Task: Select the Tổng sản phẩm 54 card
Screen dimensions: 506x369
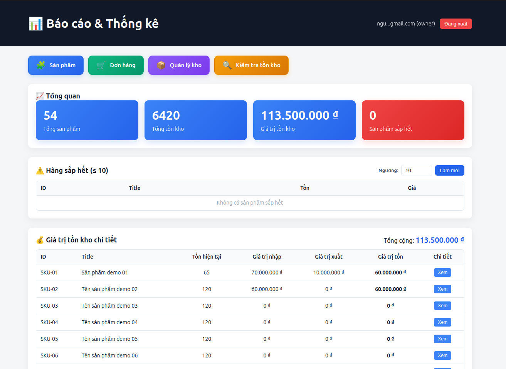Action: pos(87,120)
